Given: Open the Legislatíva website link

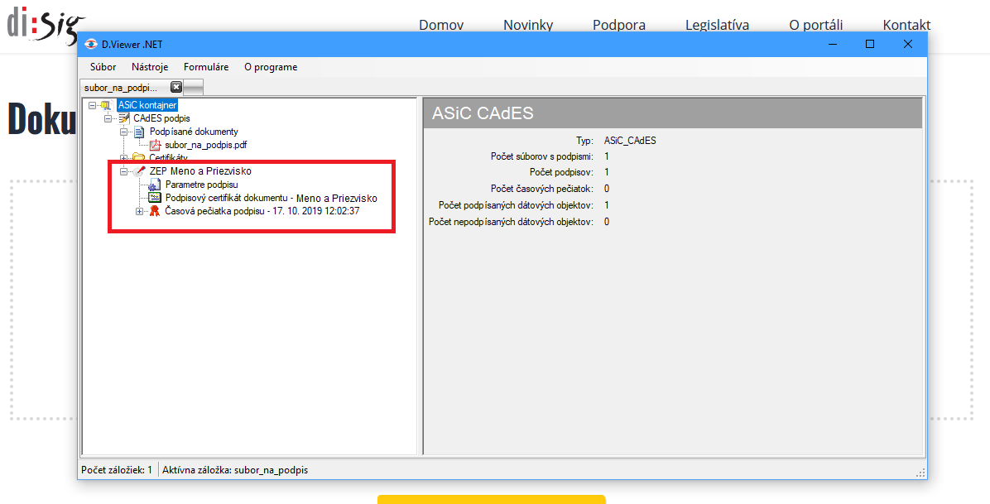Looking at the screenshot, I should 717,25.
